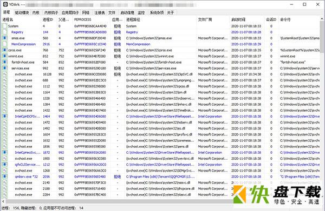Select the 进程 tab

(6, 12)
